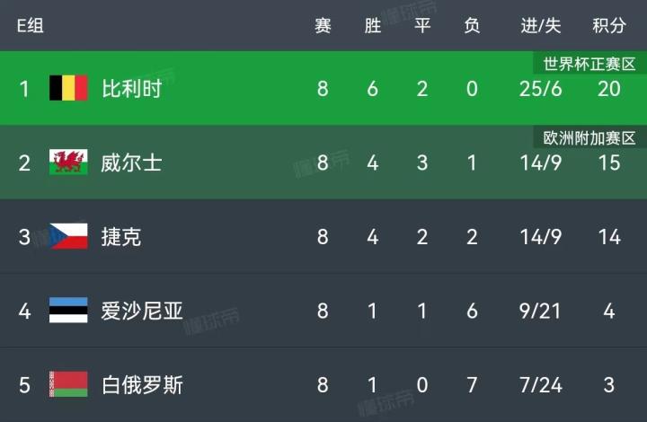This screenshot has height=422, width=647.
Task: Click the 积分 column header
Action: tap(609, 25)
